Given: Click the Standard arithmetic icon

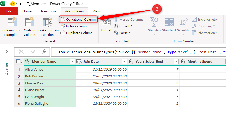Looking at the screenshot, I should coord(169,22).
